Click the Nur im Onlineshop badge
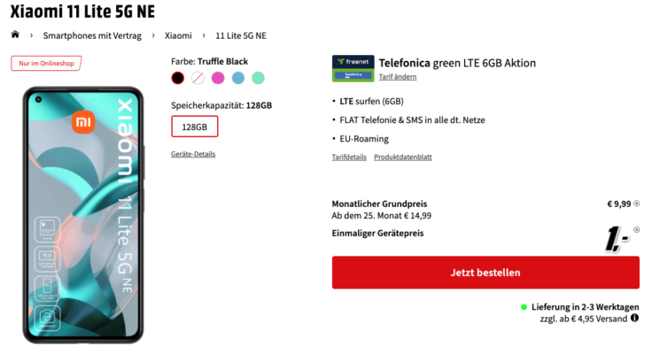Screen dimensions: 659x354 click(x=46, y=64)
